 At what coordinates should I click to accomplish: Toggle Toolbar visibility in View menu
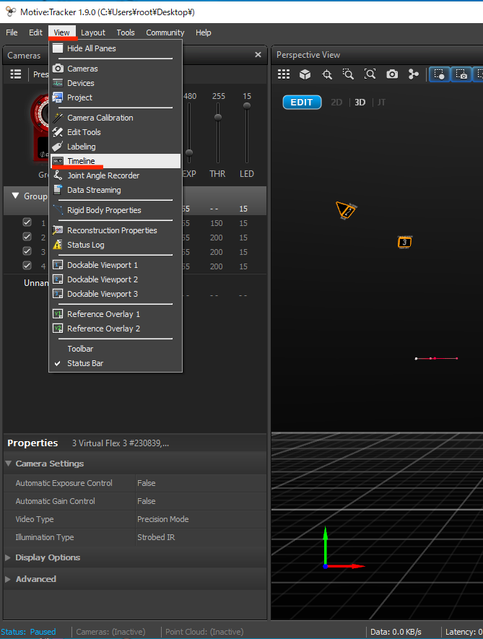tap(116, 349)
